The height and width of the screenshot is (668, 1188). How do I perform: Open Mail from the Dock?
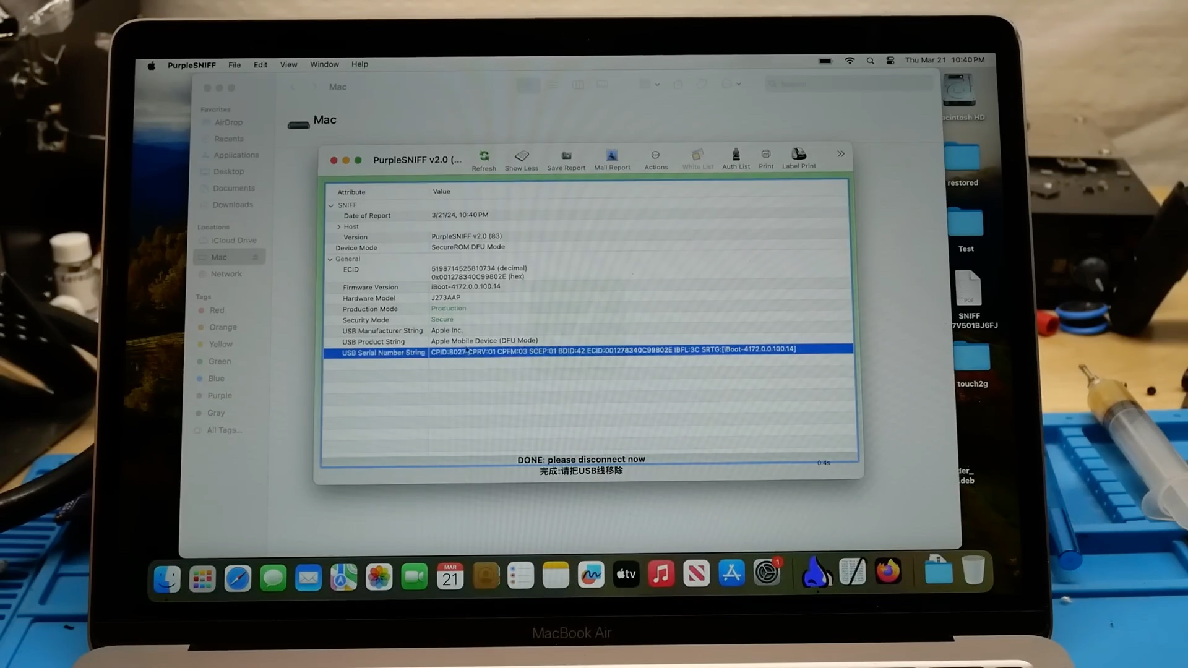(308, 578)
